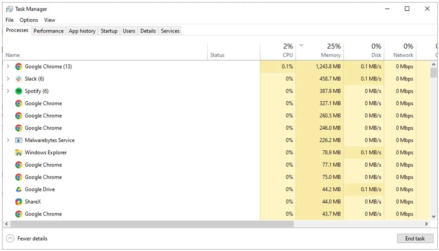Viewport: 439px width, 251px height.
Task: Click the horizontal scrollbar right arrow
Action: click(426, 224)
